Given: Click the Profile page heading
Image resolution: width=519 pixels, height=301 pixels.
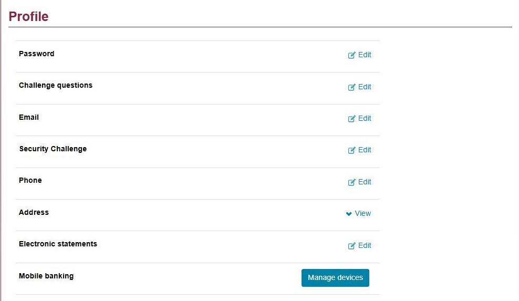Looking at the screenshot, I should 29,17.
